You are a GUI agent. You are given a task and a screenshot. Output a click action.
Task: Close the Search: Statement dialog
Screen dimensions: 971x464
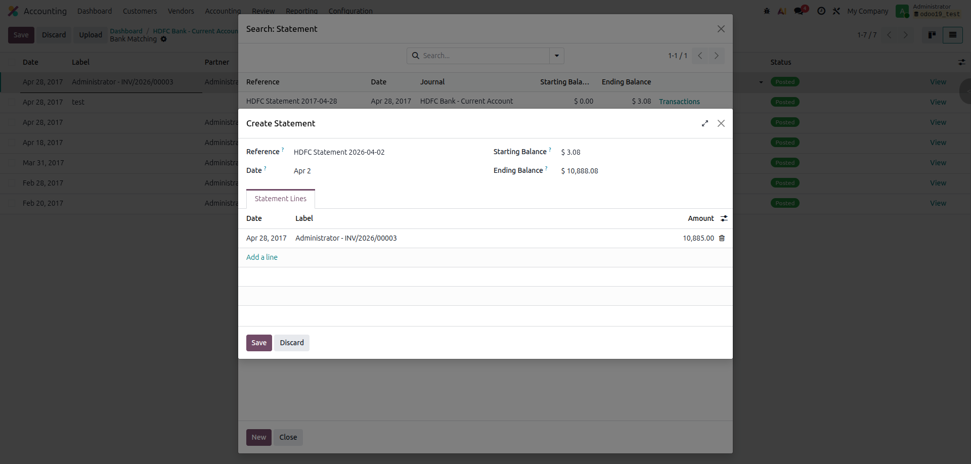pyautogui.click(x=721, y=29)
